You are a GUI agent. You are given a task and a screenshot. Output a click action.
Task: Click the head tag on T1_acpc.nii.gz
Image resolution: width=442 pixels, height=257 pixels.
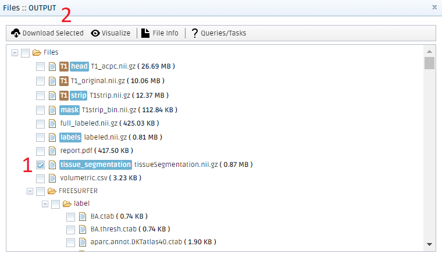point(79,66)
